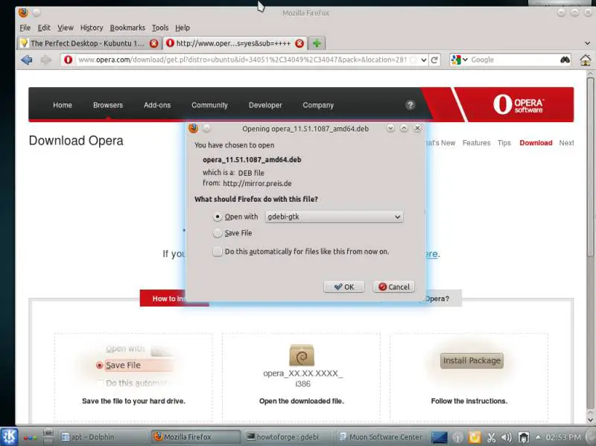Image resolution: width=596 pixels, height=446 pixels.
Task: Open the Help menu
Action: [x=183, y=28]
